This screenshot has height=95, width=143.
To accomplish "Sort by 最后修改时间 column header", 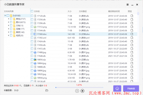I will point(114,11).
